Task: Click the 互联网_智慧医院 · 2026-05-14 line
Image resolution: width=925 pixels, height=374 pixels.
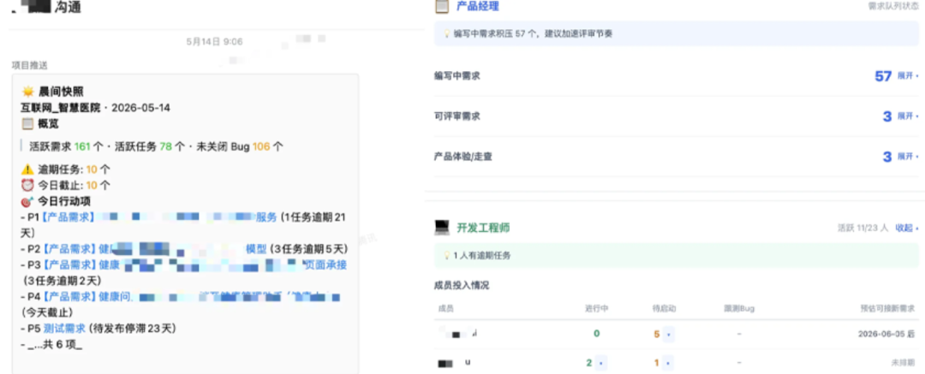Action: tap(96, 108)
